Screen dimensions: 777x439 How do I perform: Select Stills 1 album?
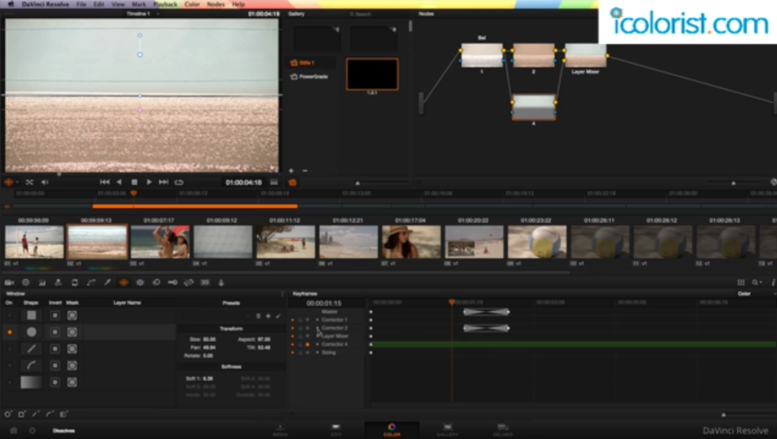[x=307, y=63]
